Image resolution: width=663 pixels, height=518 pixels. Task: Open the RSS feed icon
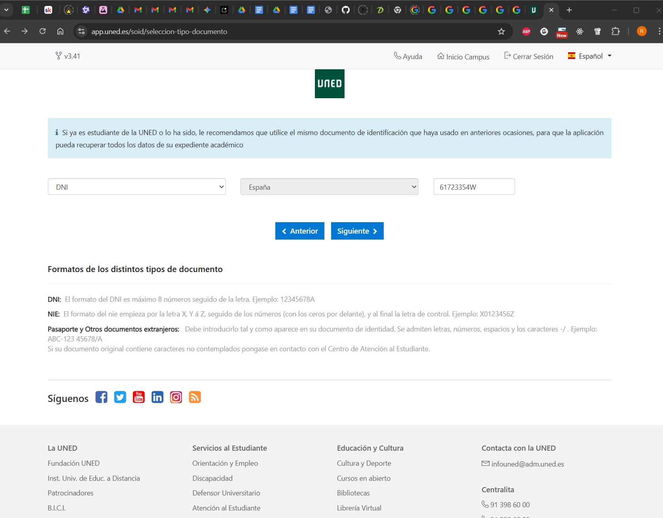195,397
